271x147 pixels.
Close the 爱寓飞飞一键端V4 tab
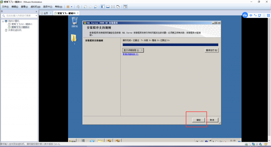pyautogui.click(x=78, y=13)
